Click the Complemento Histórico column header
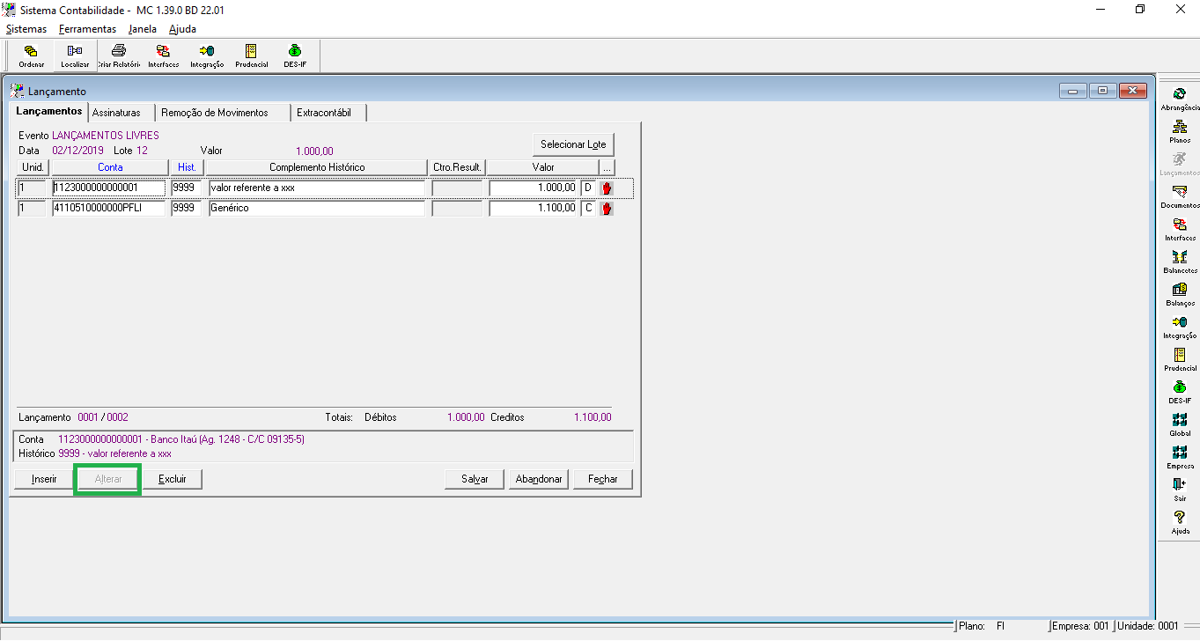 (317, 167)
